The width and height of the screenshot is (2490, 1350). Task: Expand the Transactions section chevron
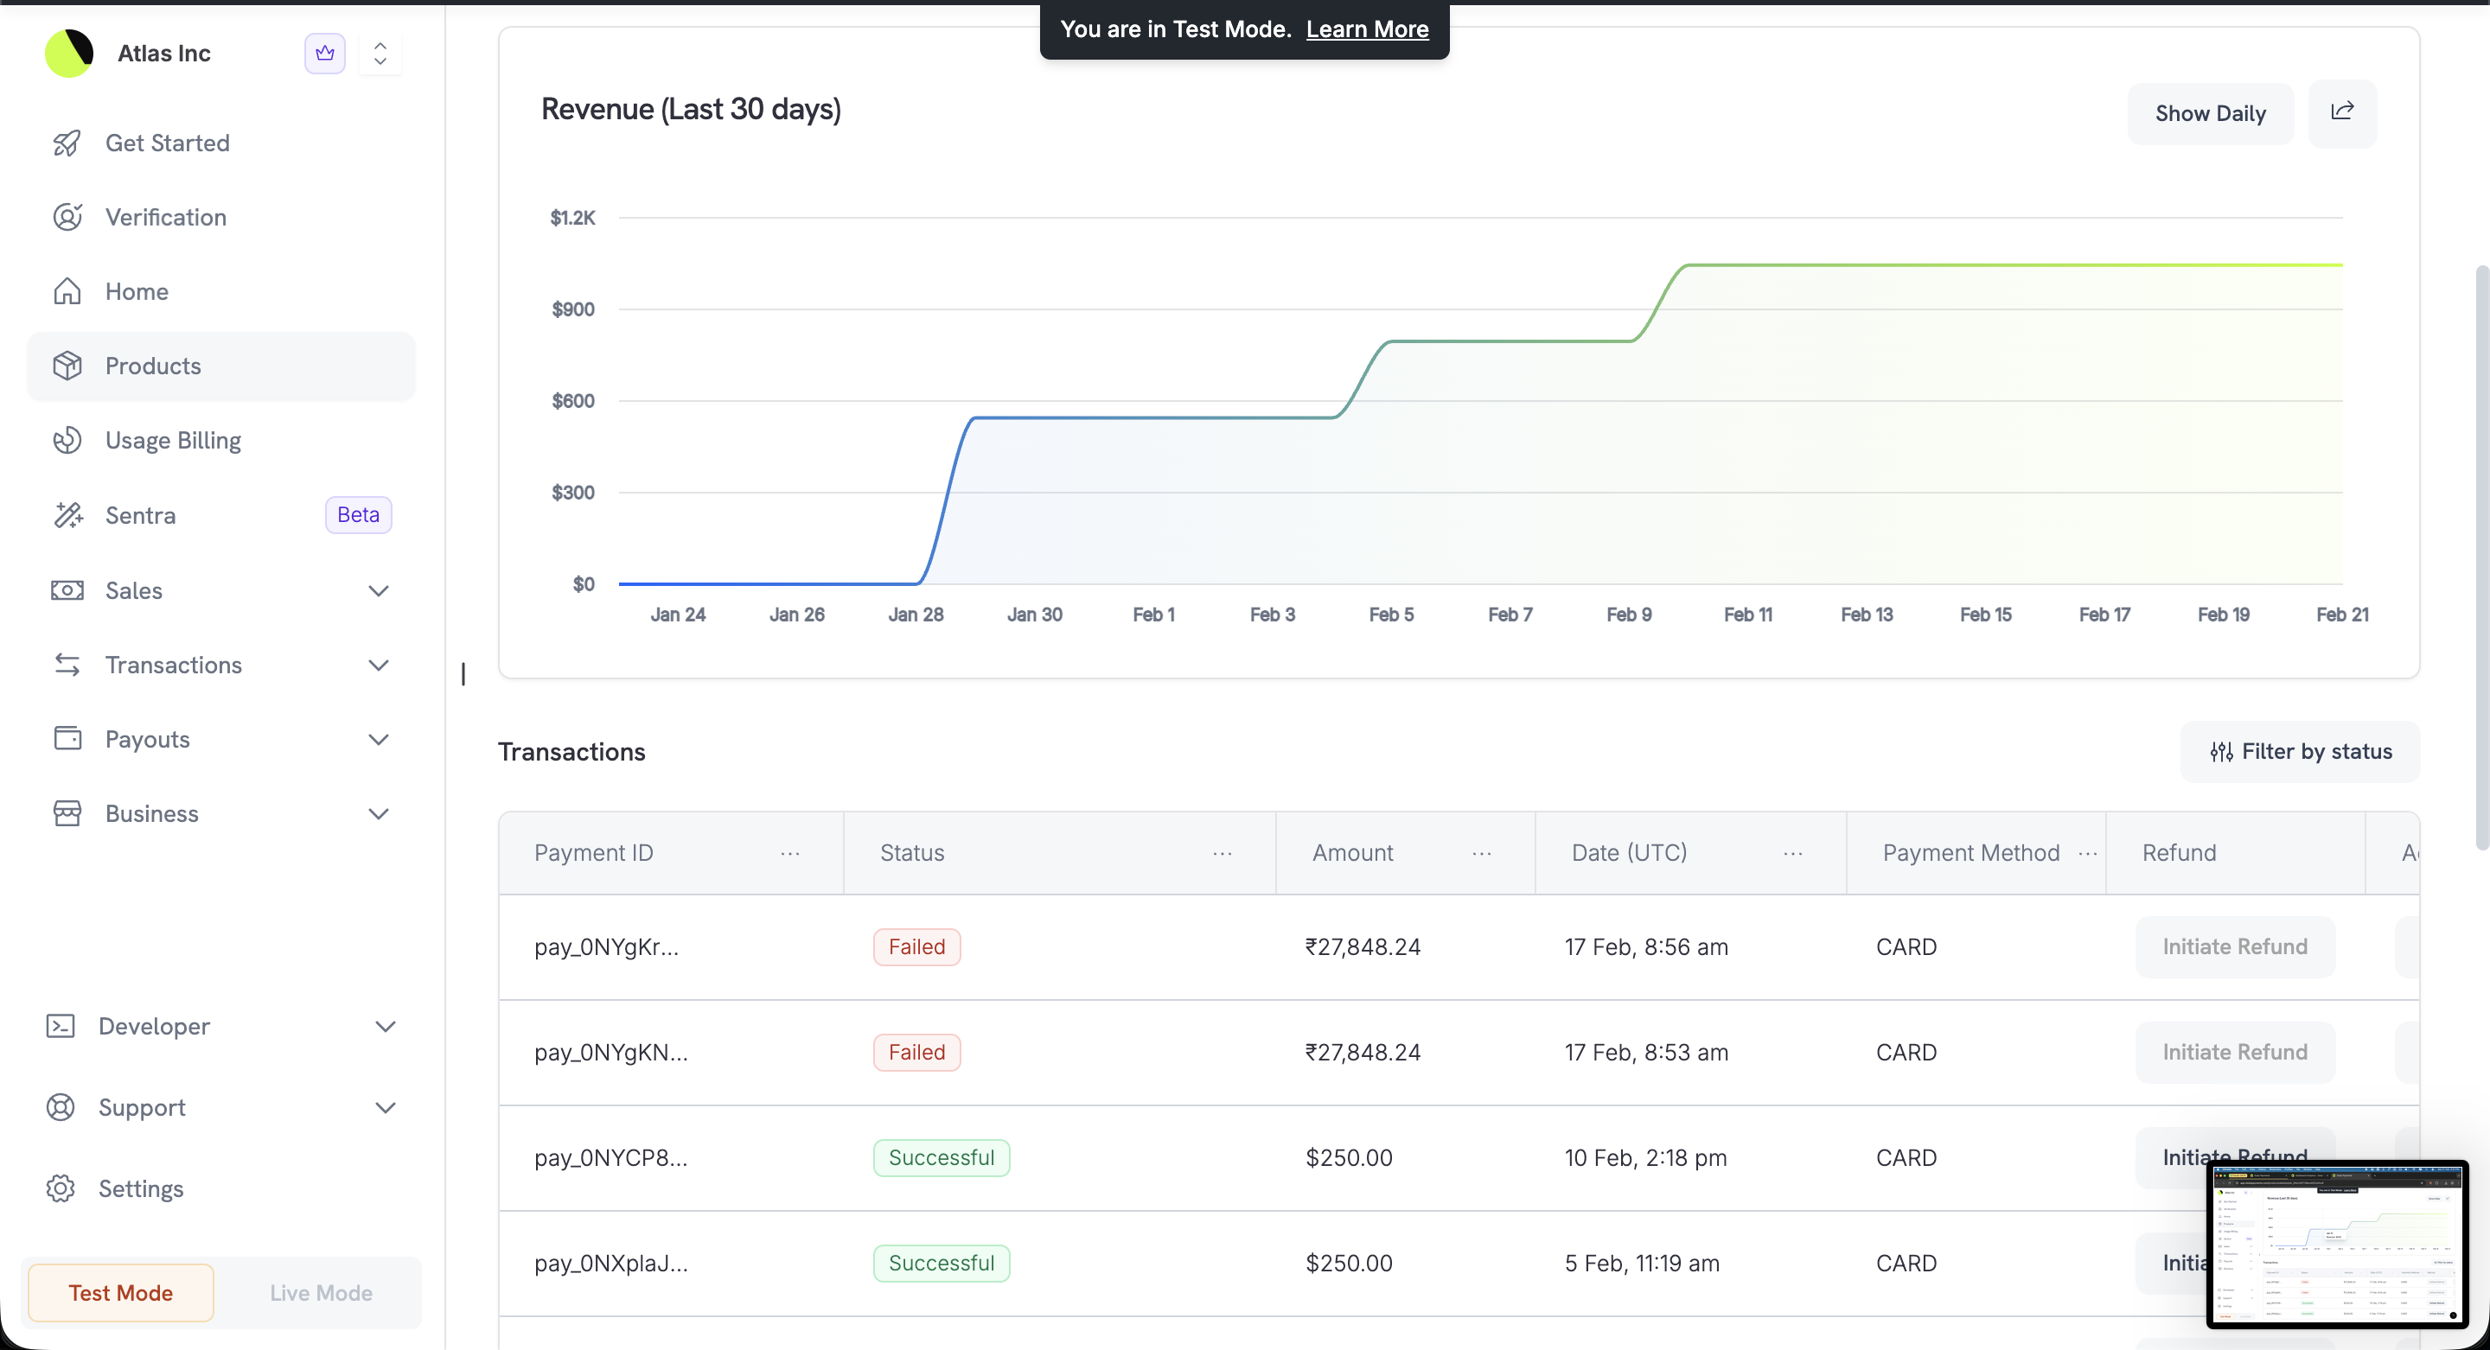tap(379, 665)
